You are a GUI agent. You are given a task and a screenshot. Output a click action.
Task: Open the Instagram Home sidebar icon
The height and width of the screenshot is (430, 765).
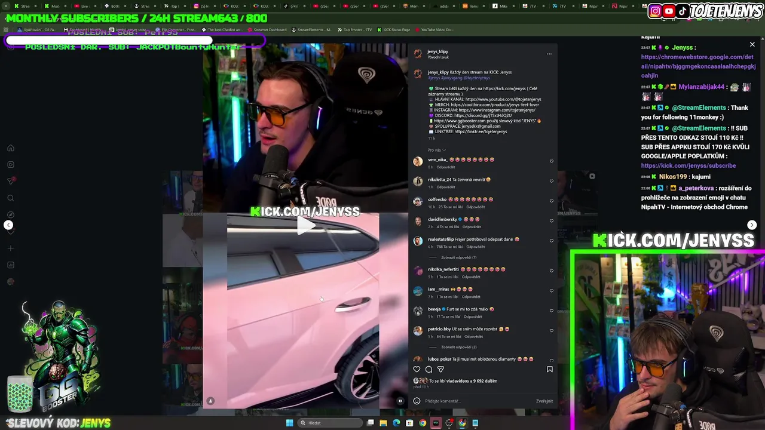click(11, 148)
